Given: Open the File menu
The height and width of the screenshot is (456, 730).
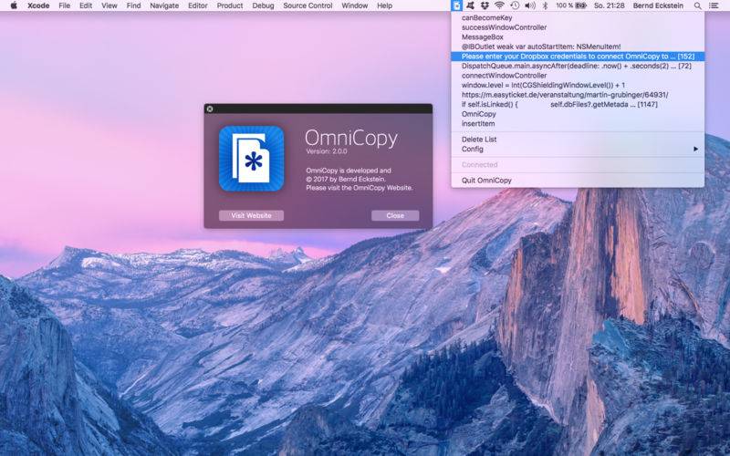Looking at the screenshot, I should (64, 5).
